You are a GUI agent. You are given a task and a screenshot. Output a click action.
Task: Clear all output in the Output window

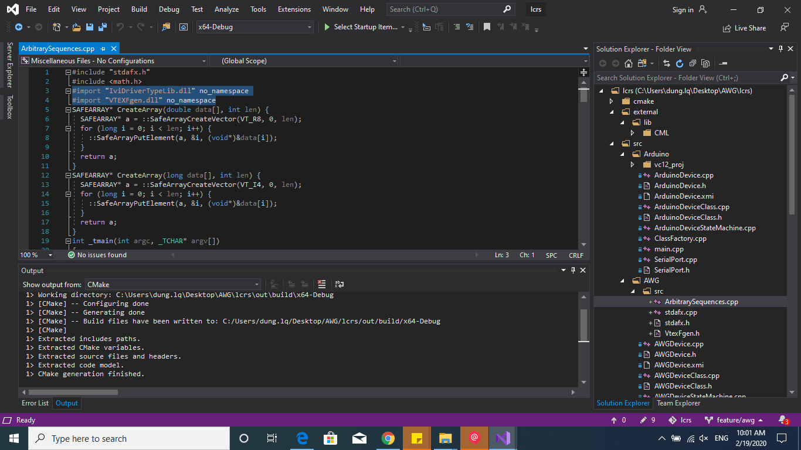322,284
